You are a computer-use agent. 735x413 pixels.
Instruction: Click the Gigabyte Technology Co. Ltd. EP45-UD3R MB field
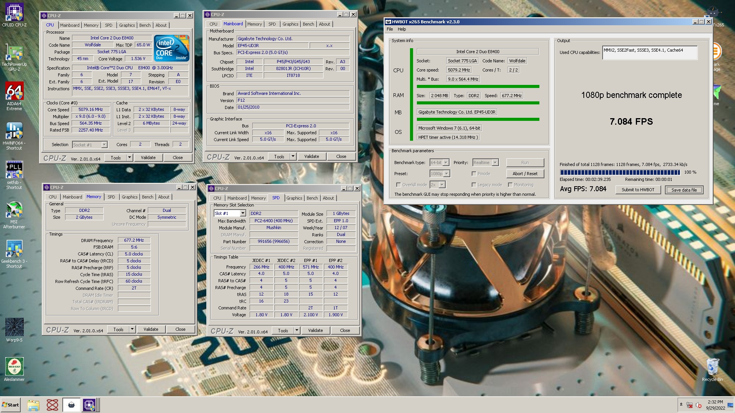457,112
